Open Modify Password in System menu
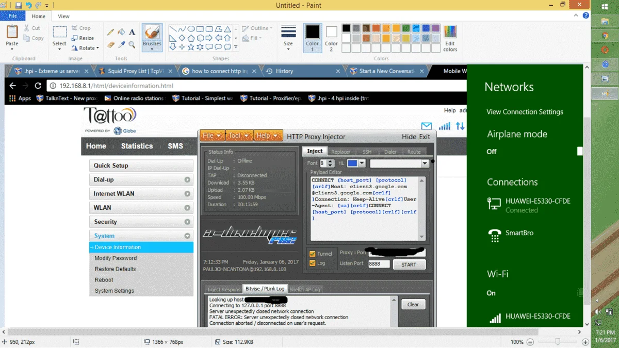The width and height of the screenshot is (619, 348). click(116, 258)
